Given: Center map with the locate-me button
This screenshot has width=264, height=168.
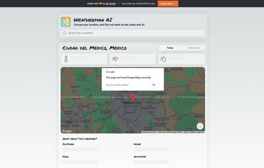Looking at the screenshot, I should coord(200,126).
